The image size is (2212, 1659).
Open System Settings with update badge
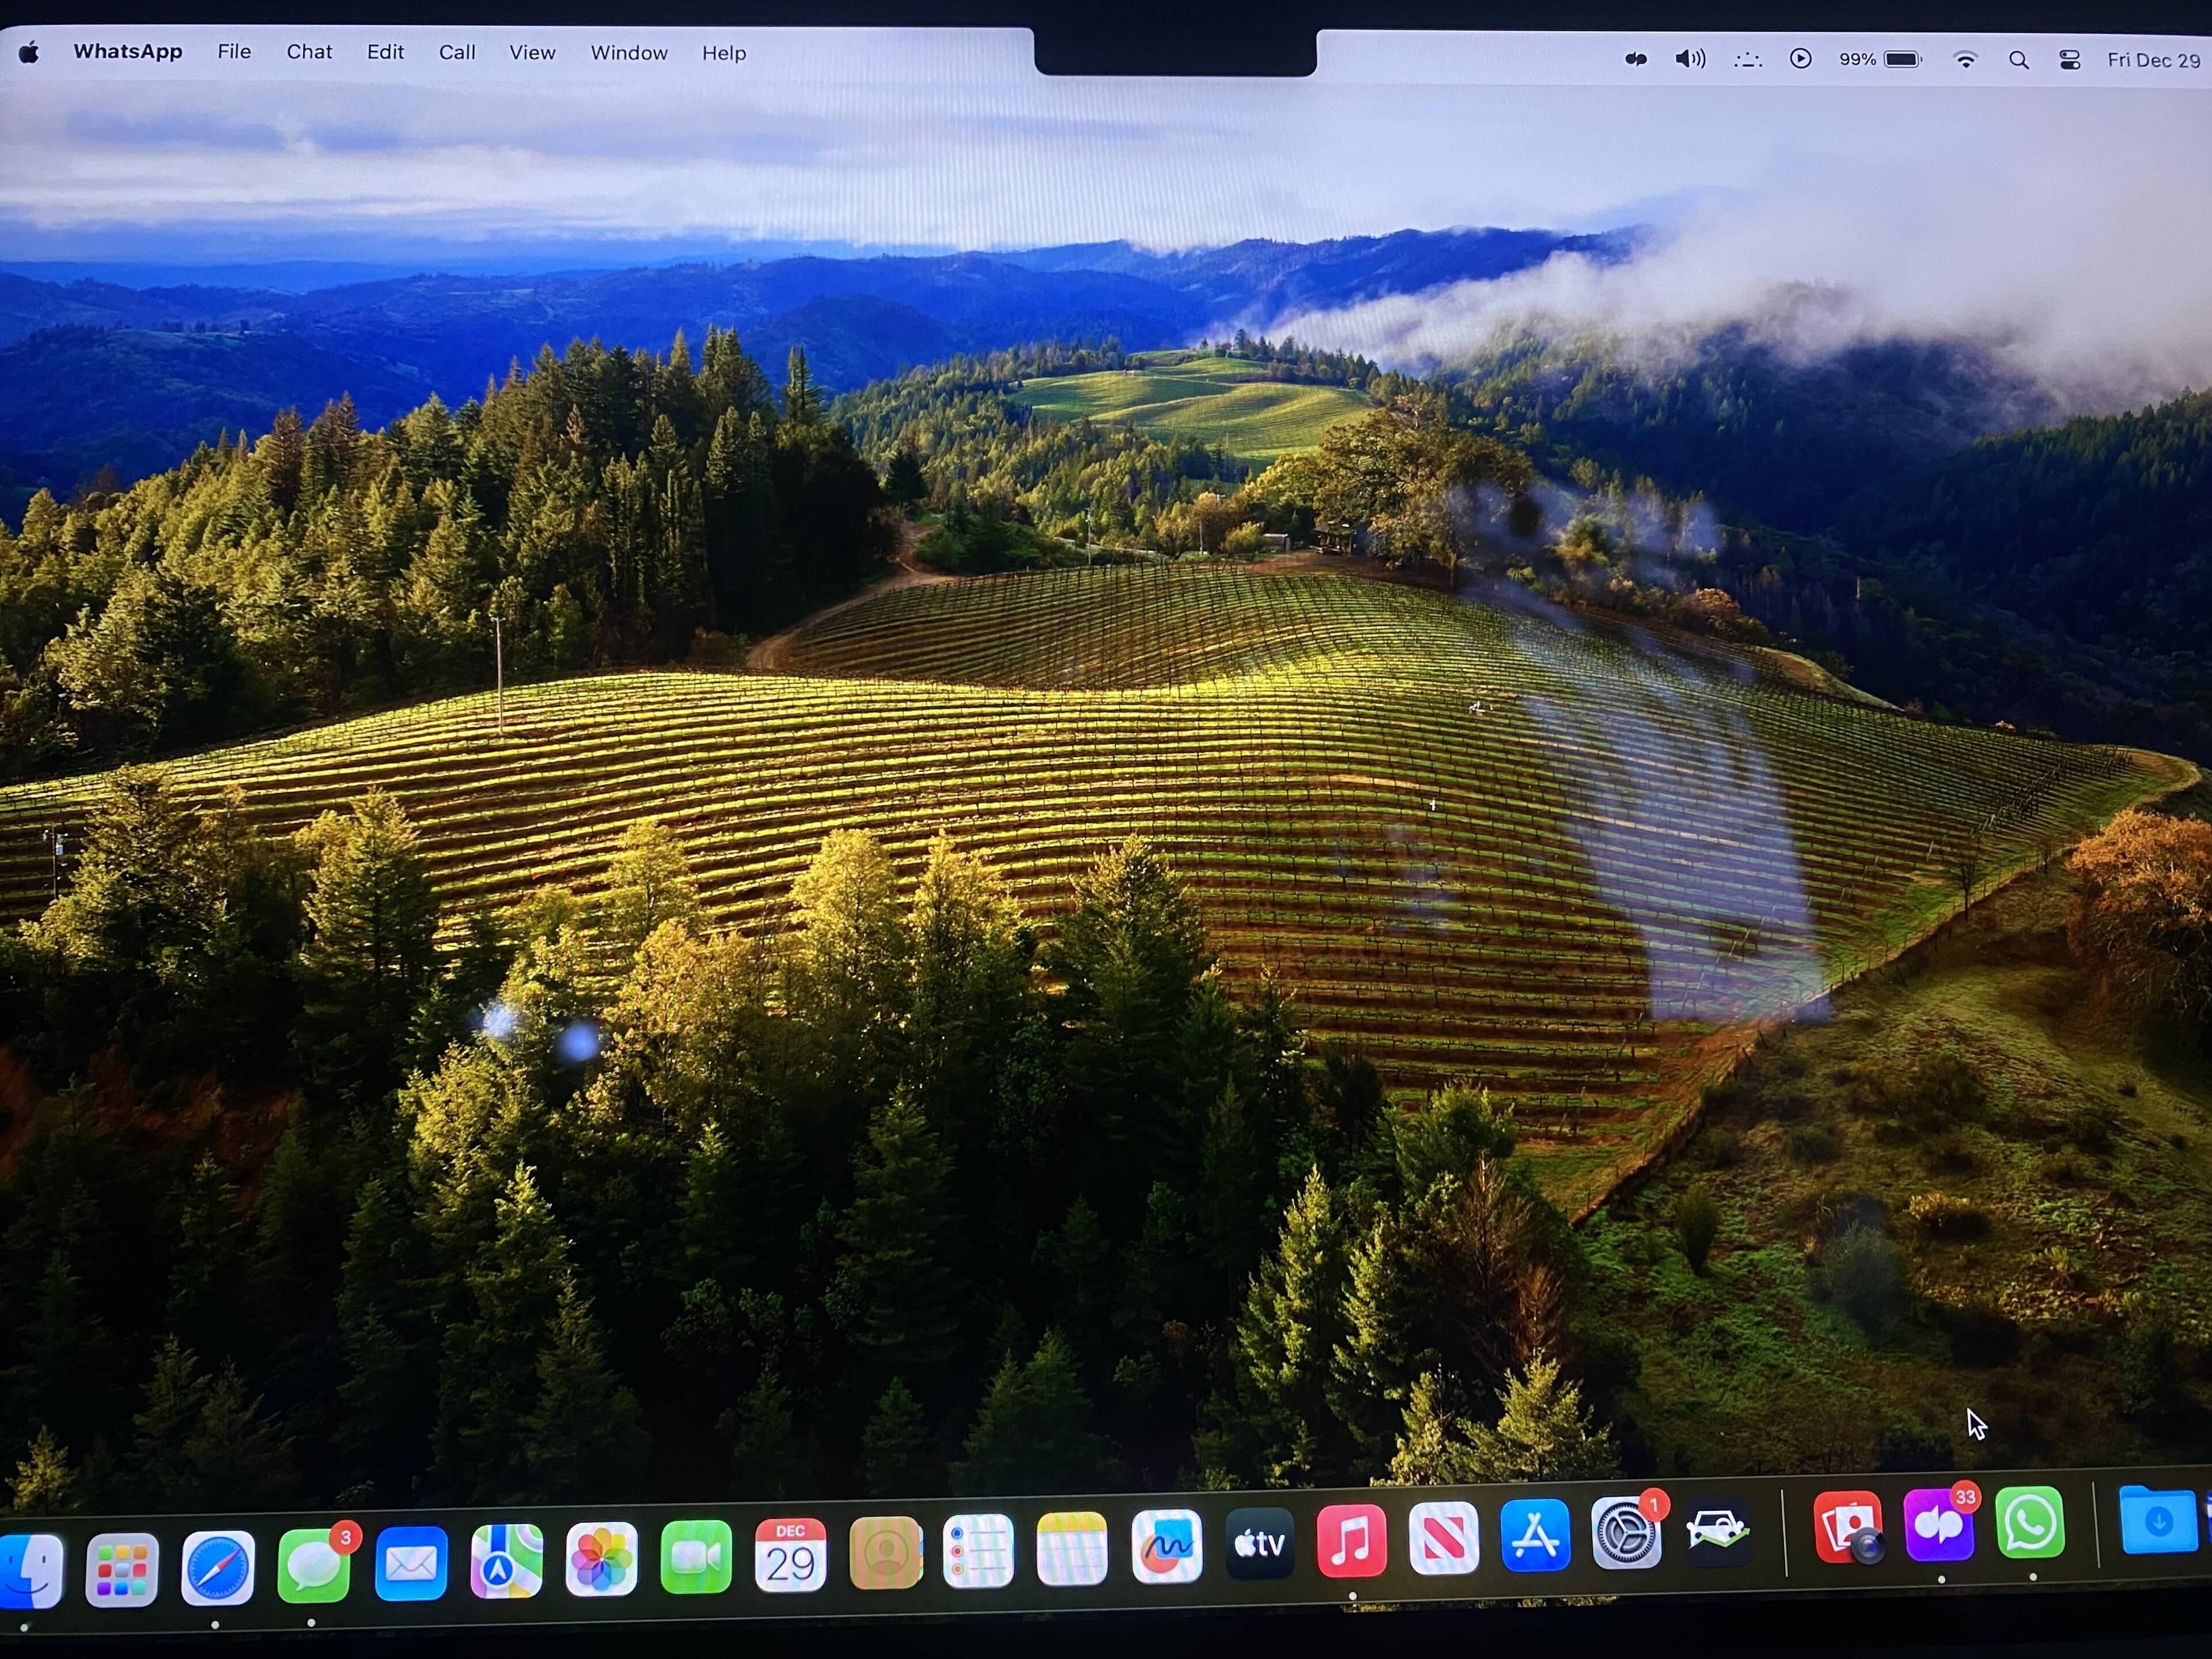pyautogui.click(x=1626, y=1532)
